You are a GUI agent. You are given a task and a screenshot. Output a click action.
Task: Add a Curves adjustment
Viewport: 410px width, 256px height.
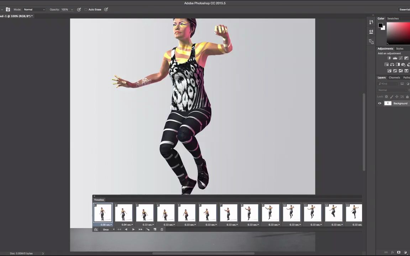pyautogui.click(x=400, y=58)
